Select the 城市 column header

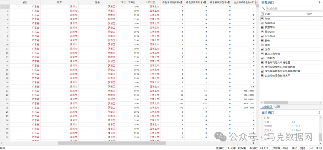coord(59,2)
